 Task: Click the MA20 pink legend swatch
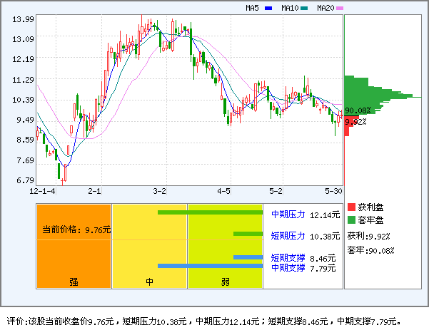(340, 8)
